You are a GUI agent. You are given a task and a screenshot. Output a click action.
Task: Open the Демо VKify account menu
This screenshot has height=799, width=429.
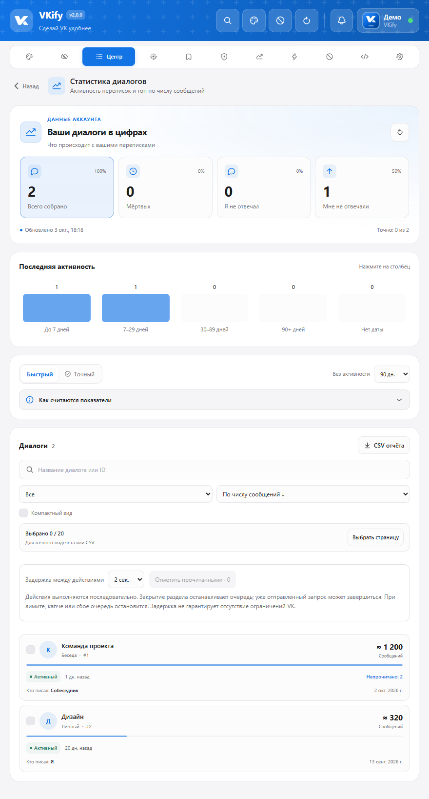click(x=388, y=20)
